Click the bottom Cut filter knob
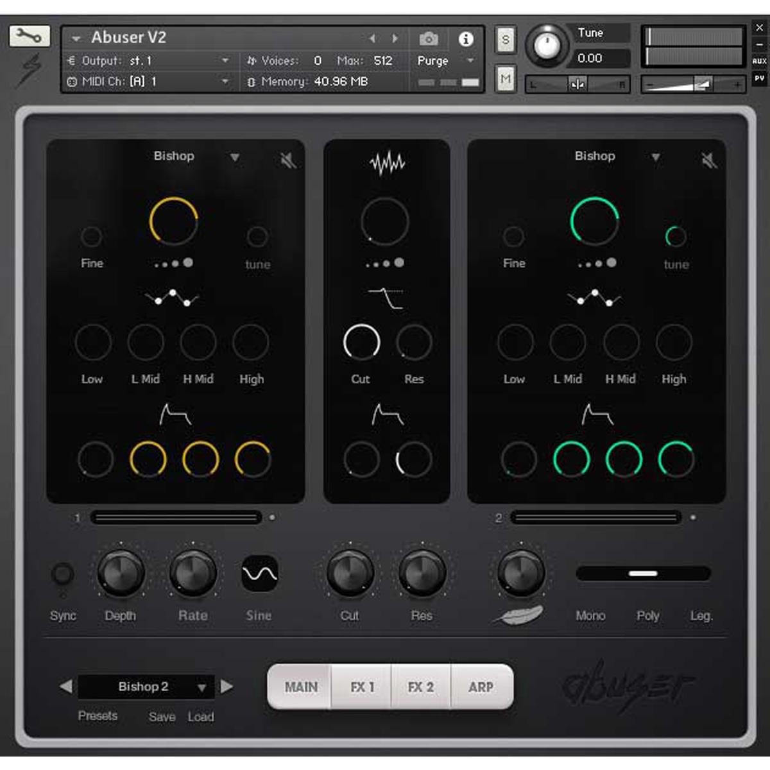This screenshot has height=770, width=770. tap(350, 572)
